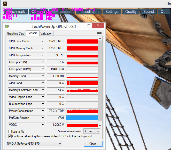Click the Memory Controller Load graph
Screen dimensions: 171x150
pos(82,90)
